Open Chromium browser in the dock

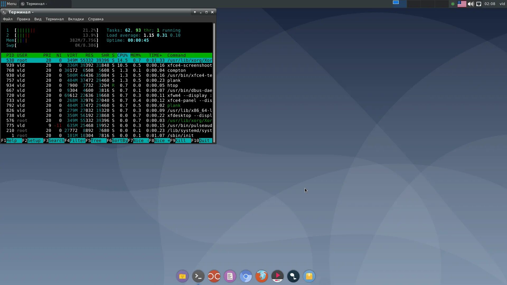(x=246, y=276)
